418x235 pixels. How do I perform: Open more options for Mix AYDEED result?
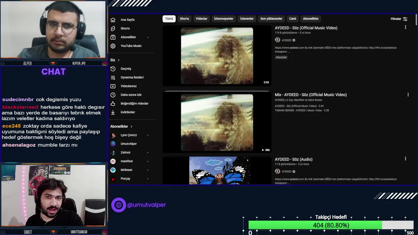click(x=408, y=95)
